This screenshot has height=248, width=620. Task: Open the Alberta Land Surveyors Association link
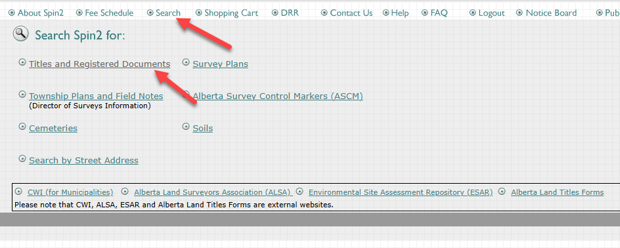point(213,192)
